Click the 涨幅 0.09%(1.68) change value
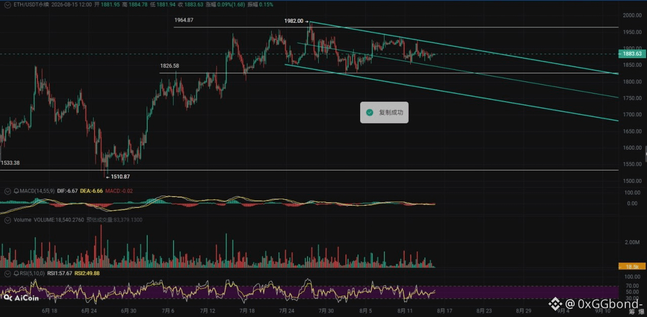This screenshot has height=317, width=647. tap(226, 4)
